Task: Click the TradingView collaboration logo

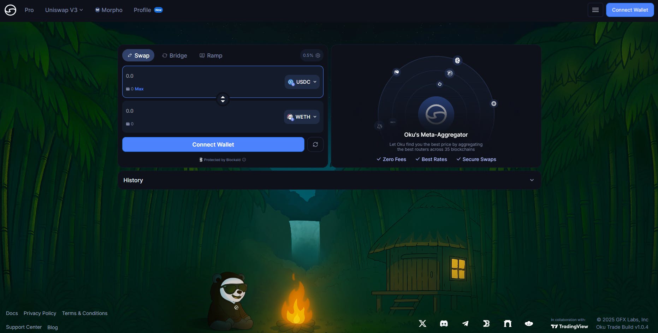Action: [x=569, y=326]
